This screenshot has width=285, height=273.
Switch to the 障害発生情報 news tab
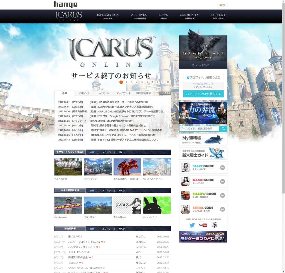click(x=144, y=93)
